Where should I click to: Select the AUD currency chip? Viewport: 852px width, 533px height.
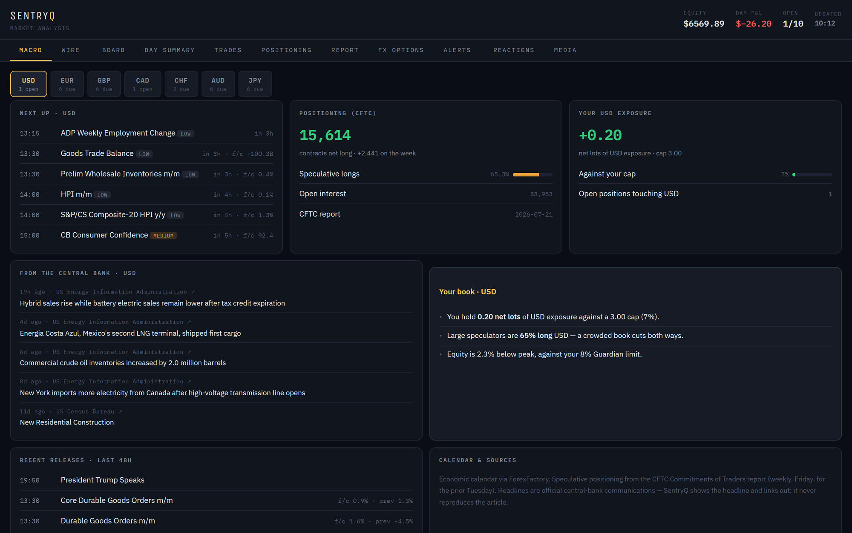tap(218, 84)
